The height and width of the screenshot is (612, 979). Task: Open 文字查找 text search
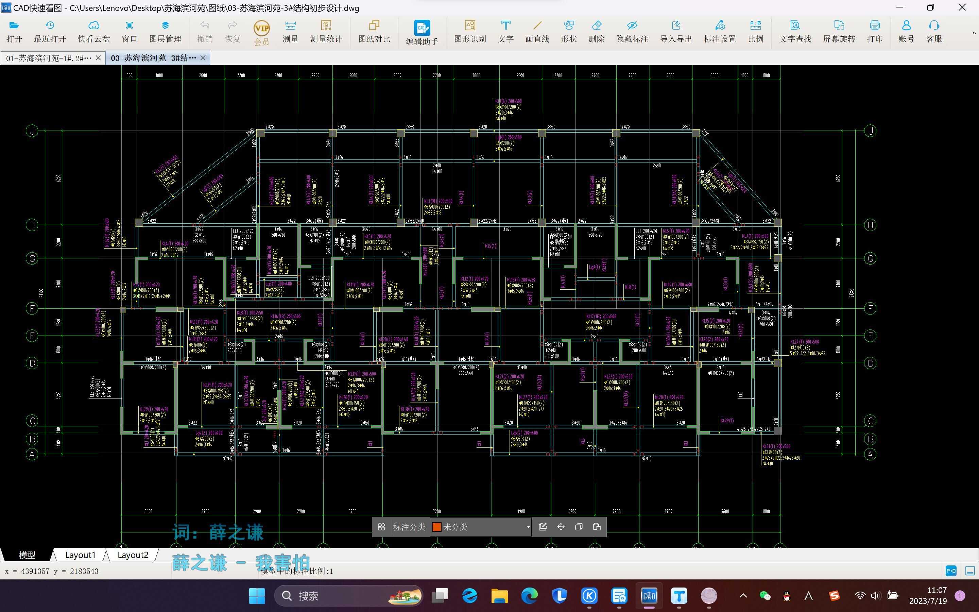pos(795,32)
